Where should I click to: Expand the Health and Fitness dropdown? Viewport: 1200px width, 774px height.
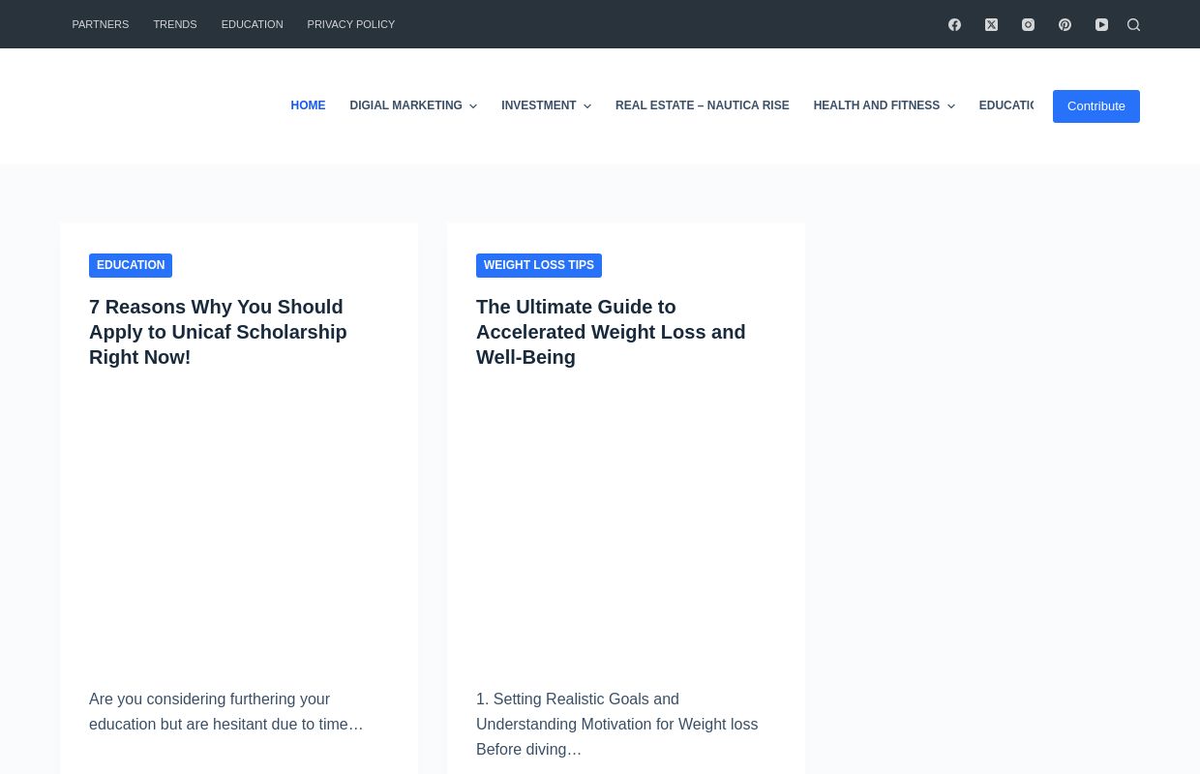(950, 106)
